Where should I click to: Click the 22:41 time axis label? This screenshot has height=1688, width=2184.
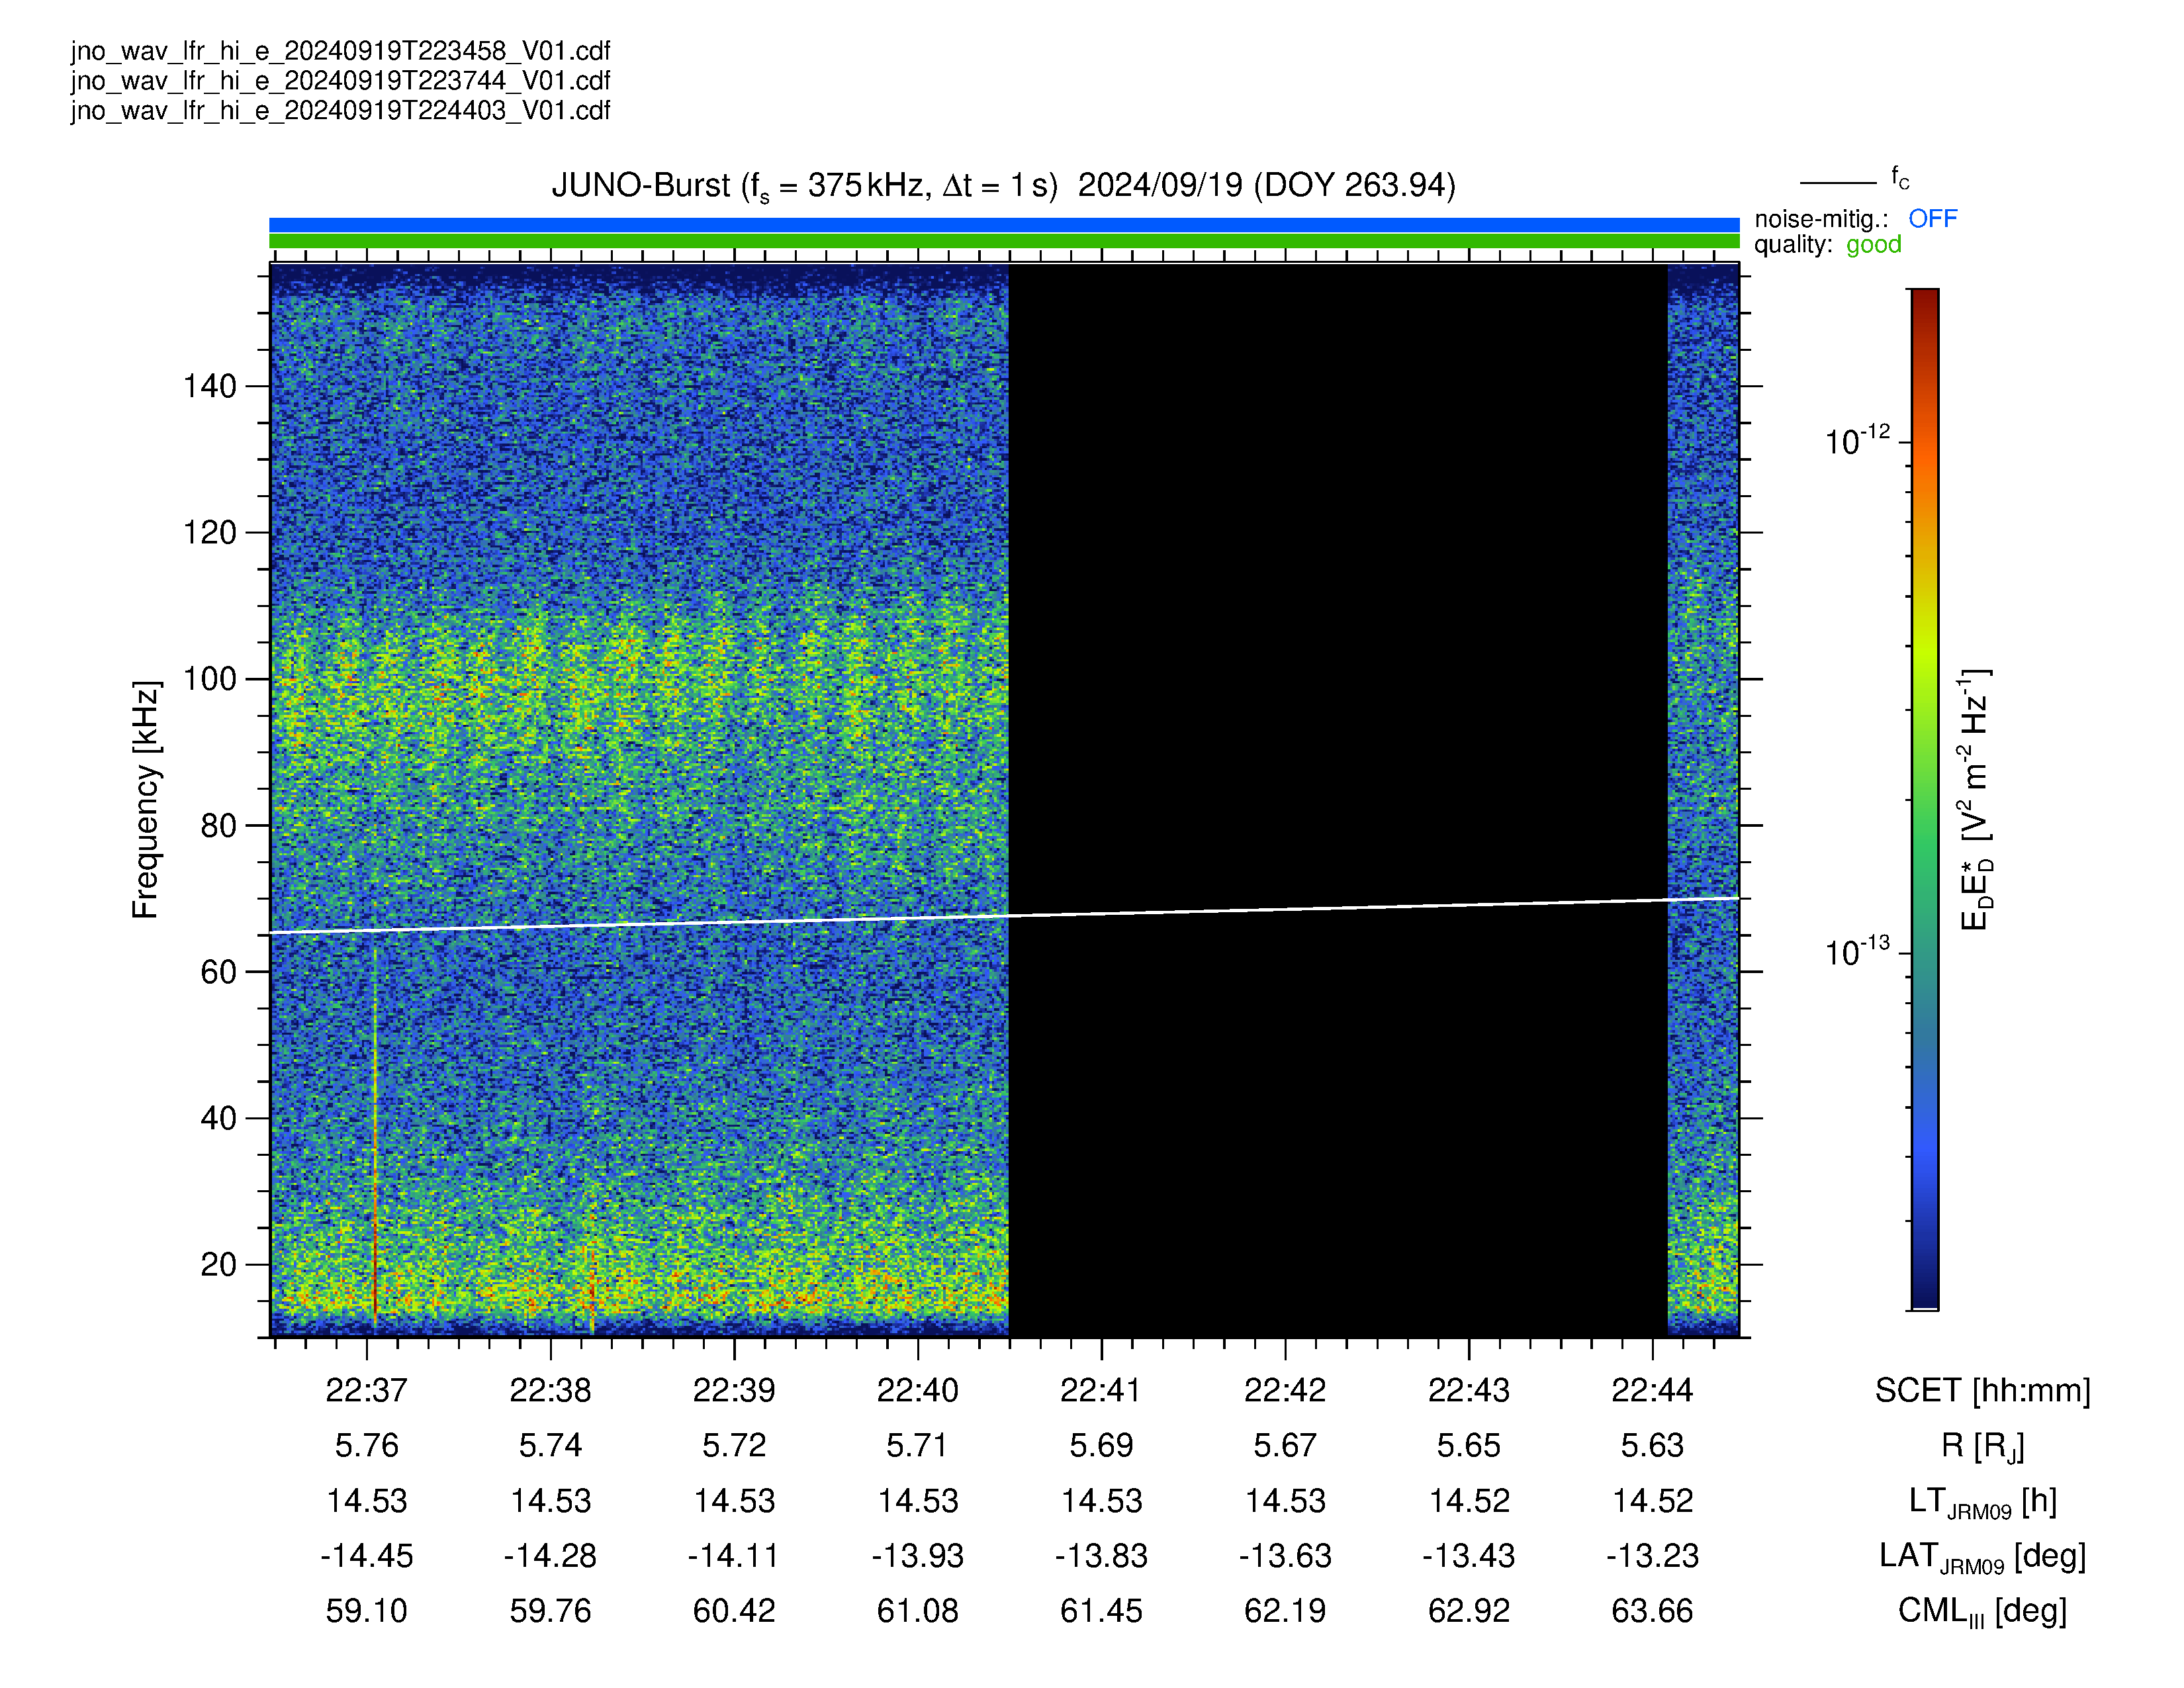point(1101,1390)
